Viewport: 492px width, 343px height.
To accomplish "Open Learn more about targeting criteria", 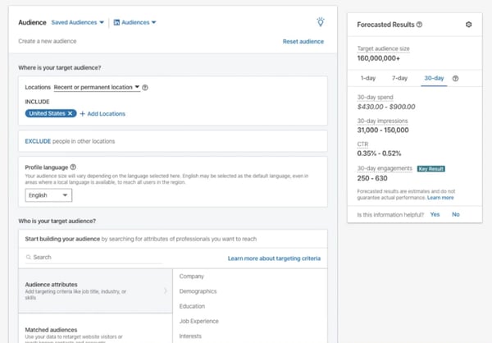I will [x=274, y=258].
